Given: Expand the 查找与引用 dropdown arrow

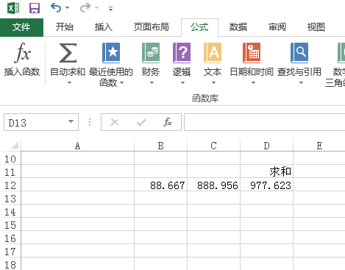Looking at the screenshot, I should pos(301,83).
